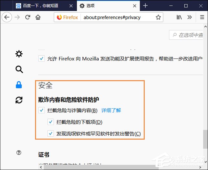
Task: Click the Firefox identity icon in address bar
Action: click(67, 17)
